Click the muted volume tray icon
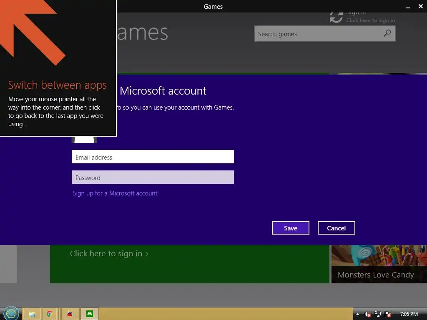 367,314
